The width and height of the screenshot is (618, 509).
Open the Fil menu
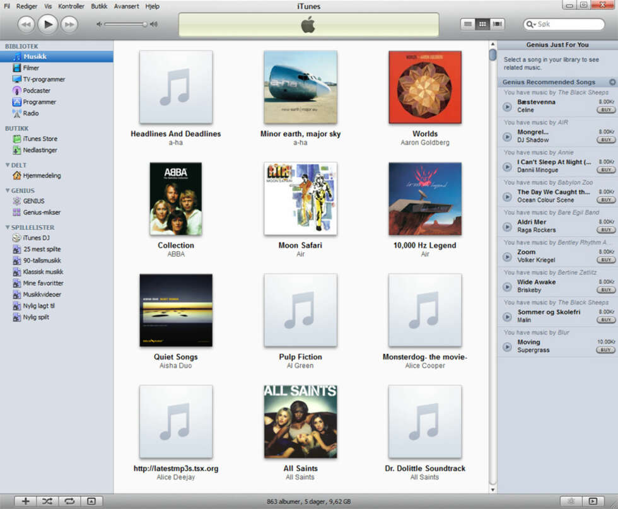pyautogui.click(x=7, y=6)
